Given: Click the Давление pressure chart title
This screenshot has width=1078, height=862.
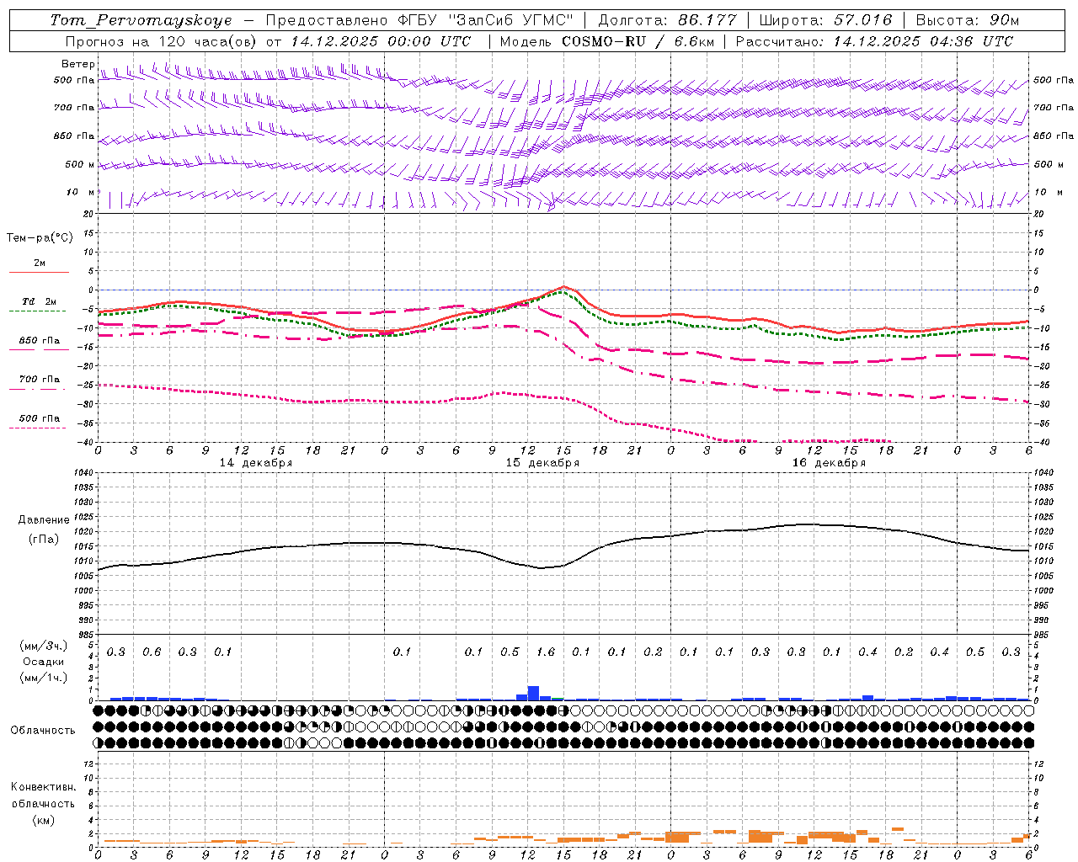Looking at the screenshot, I should point(44,520).
